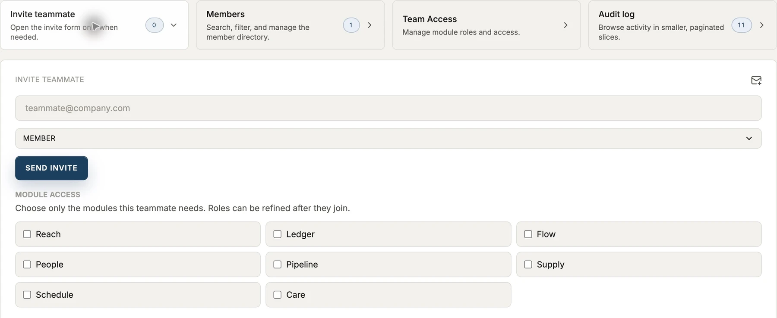Check the Ledger module box
This screenshot has width=777, height=318.
tap(278, 234)
